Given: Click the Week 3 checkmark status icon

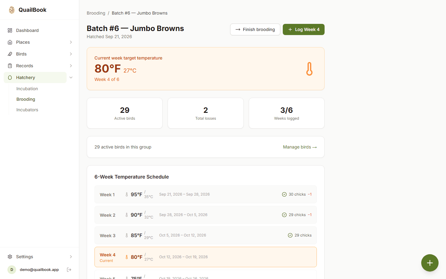Looking at the screenshot, I should coord(290,235).
